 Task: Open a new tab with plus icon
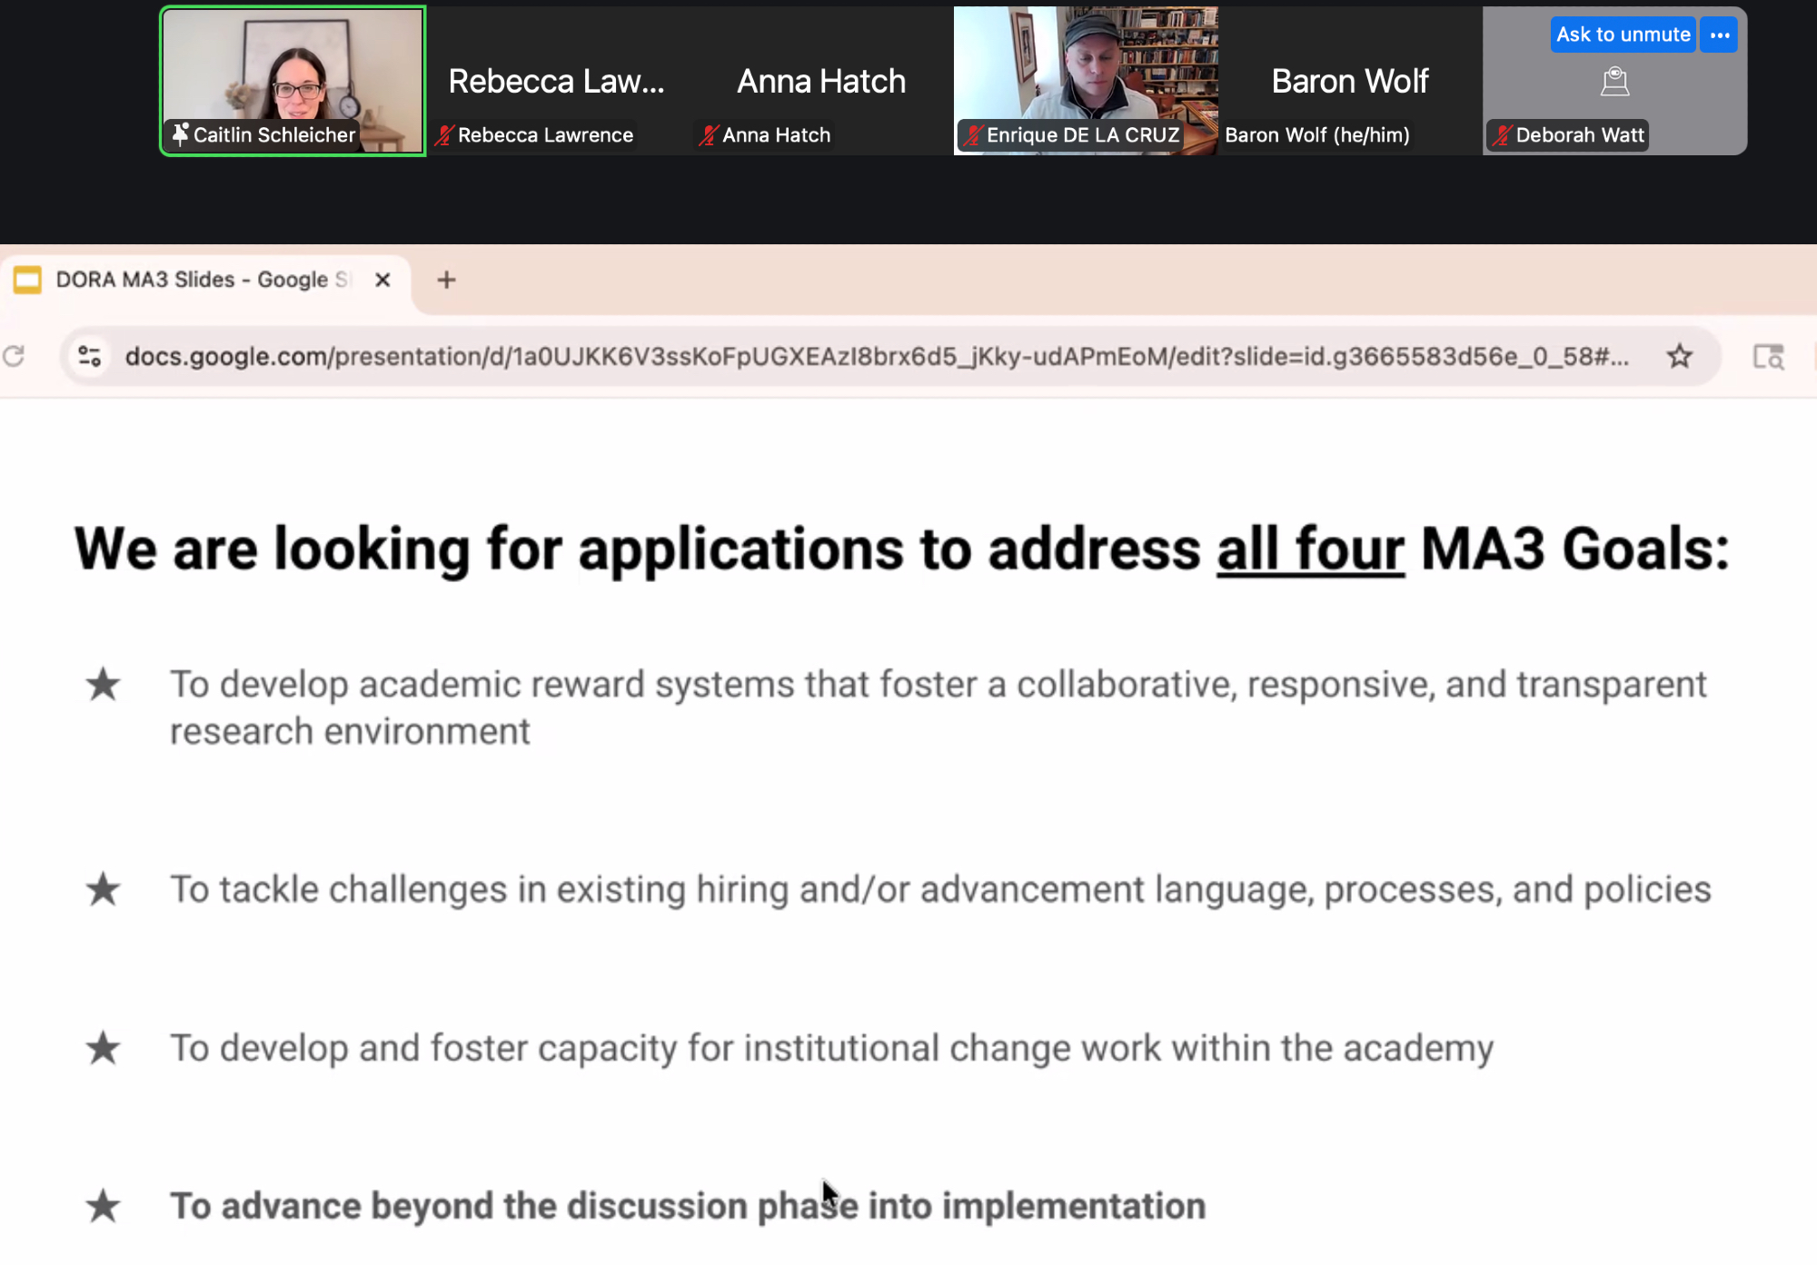(446, 280)
